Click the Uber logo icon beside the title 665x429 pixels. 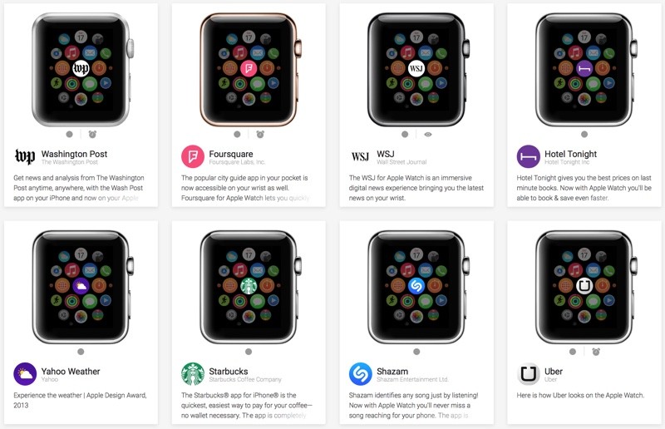[528, 374]
